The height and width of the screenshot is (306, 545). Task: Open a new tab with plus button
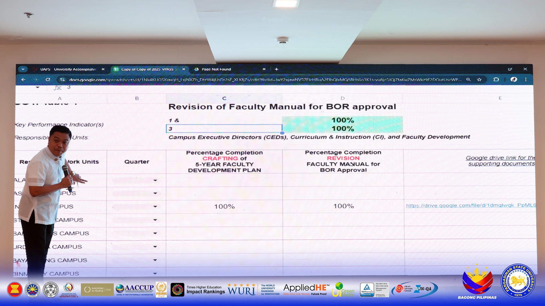(x=276, y=69)
